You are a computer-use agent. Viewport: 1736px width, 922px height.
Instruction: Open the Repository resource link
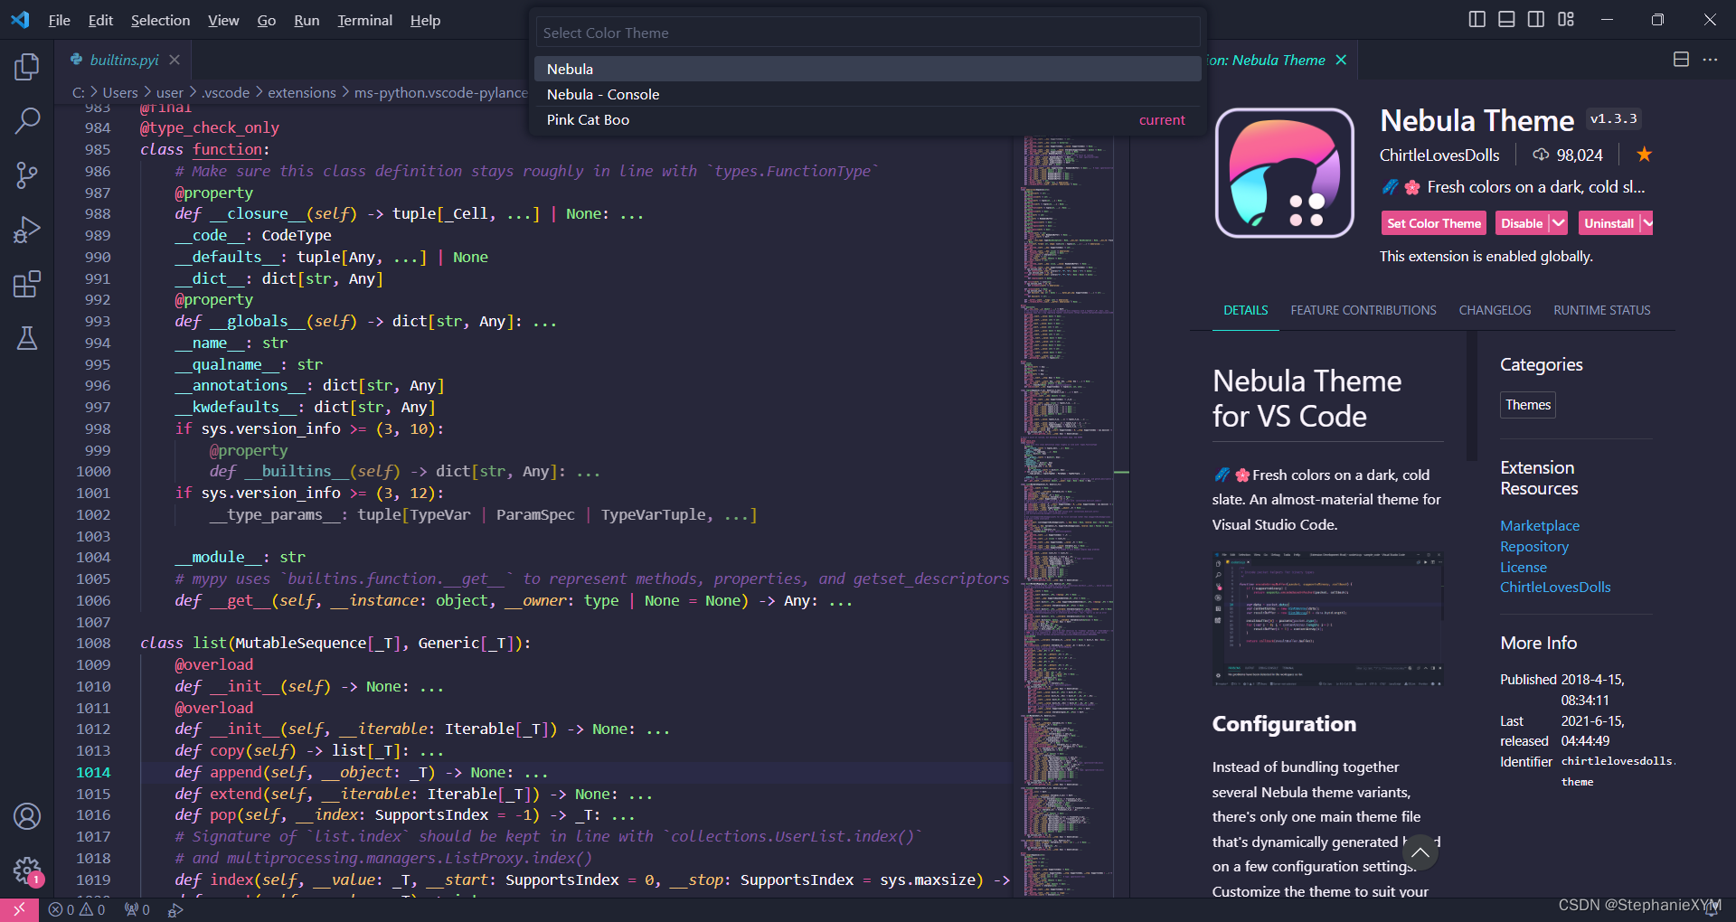click(x=1534, y=546)
